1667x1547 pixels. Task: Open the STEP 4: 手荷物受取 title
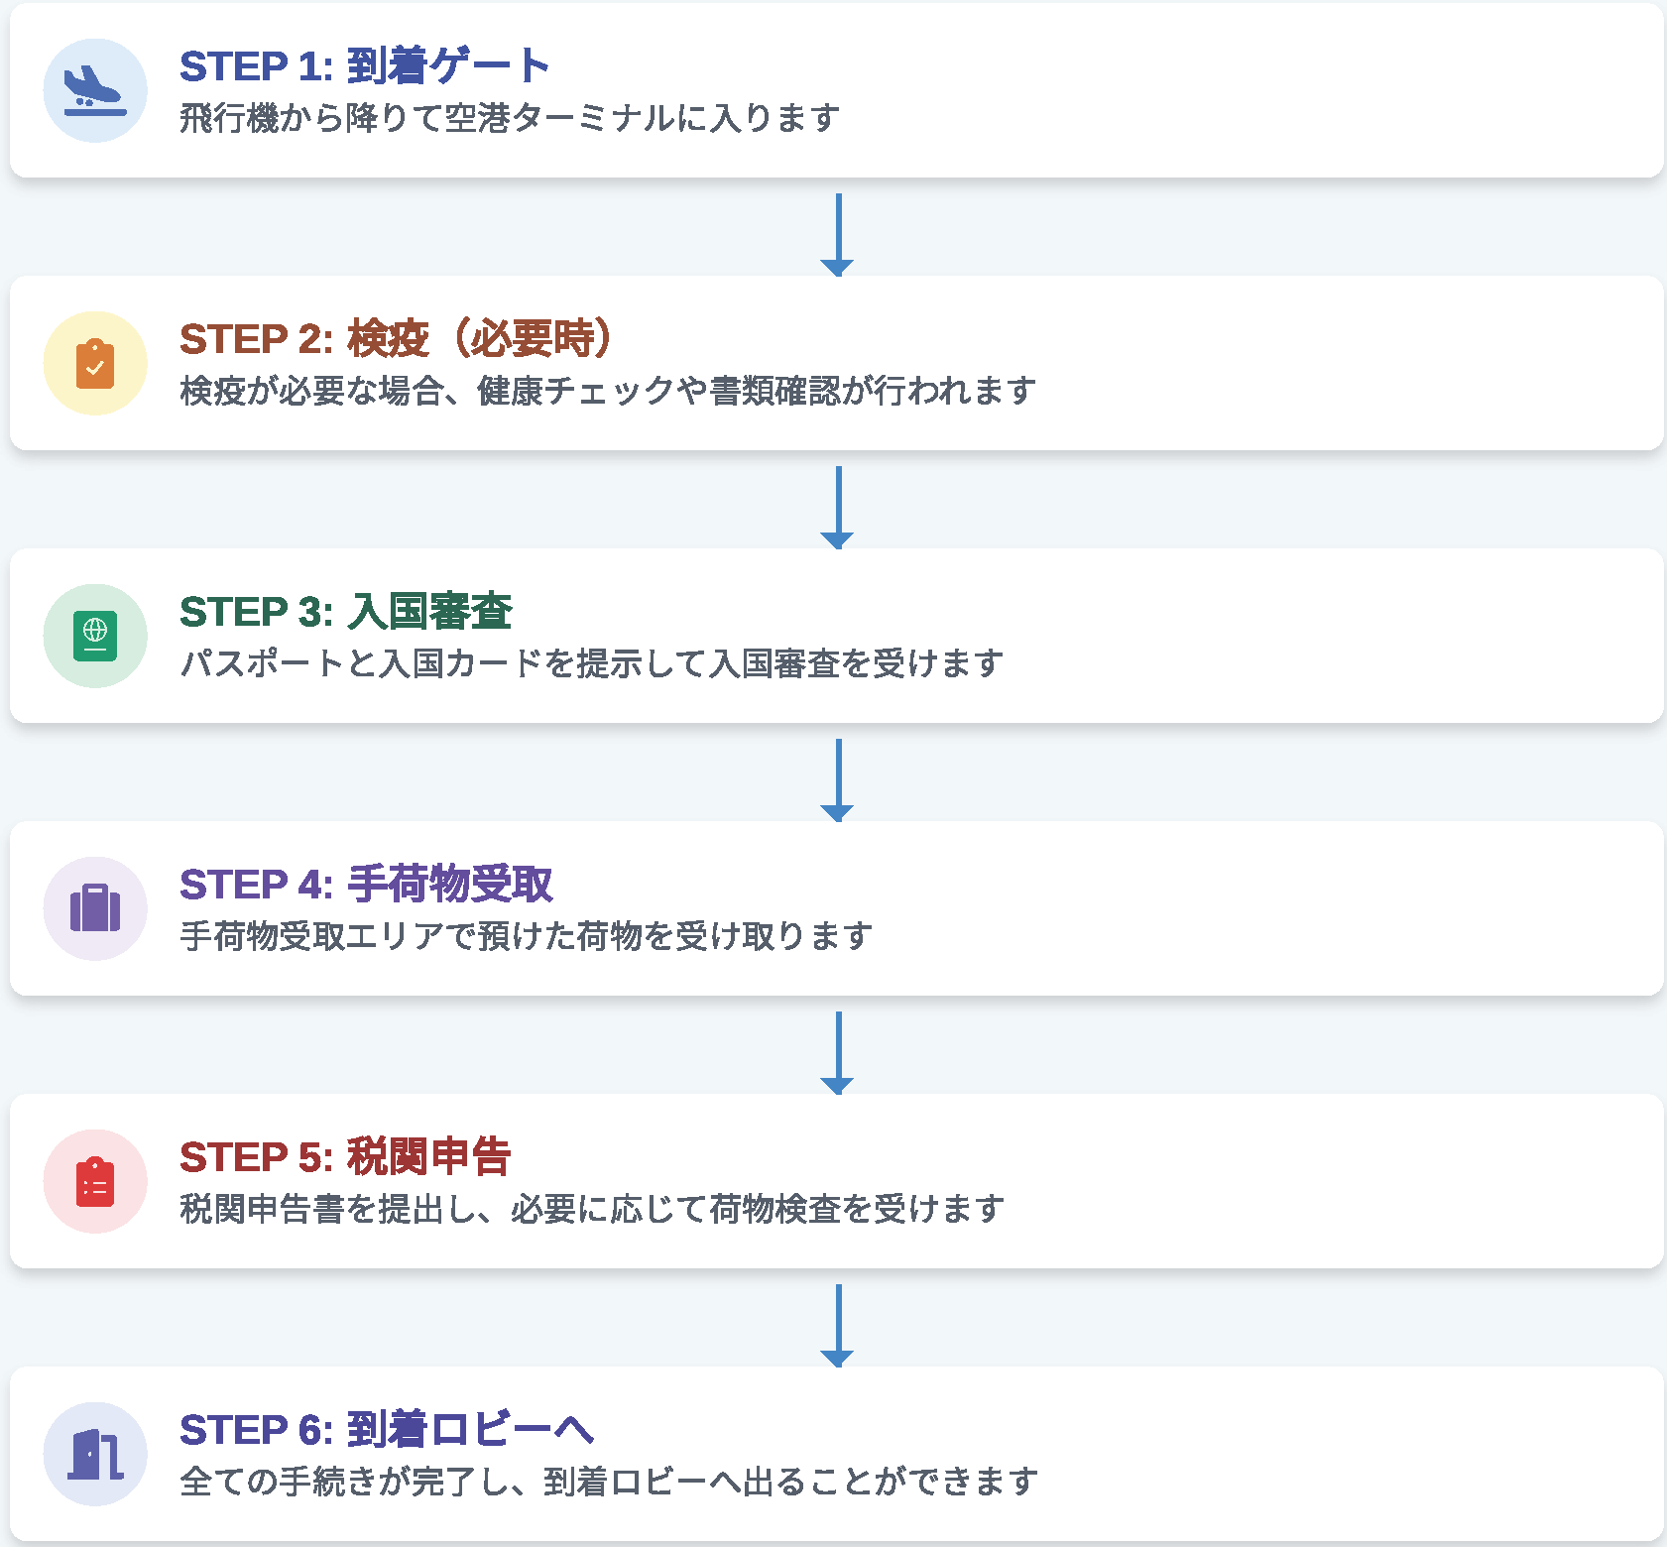[366, 885]
